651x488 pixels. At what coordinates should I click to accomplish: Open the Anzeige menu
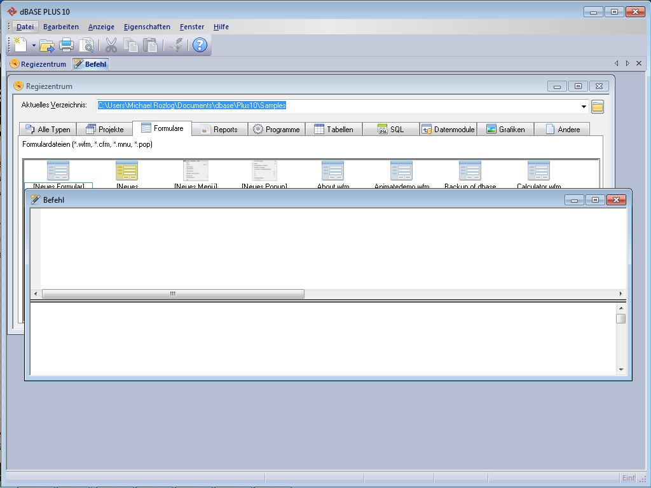pyautogui.click(x=101, y=27)
